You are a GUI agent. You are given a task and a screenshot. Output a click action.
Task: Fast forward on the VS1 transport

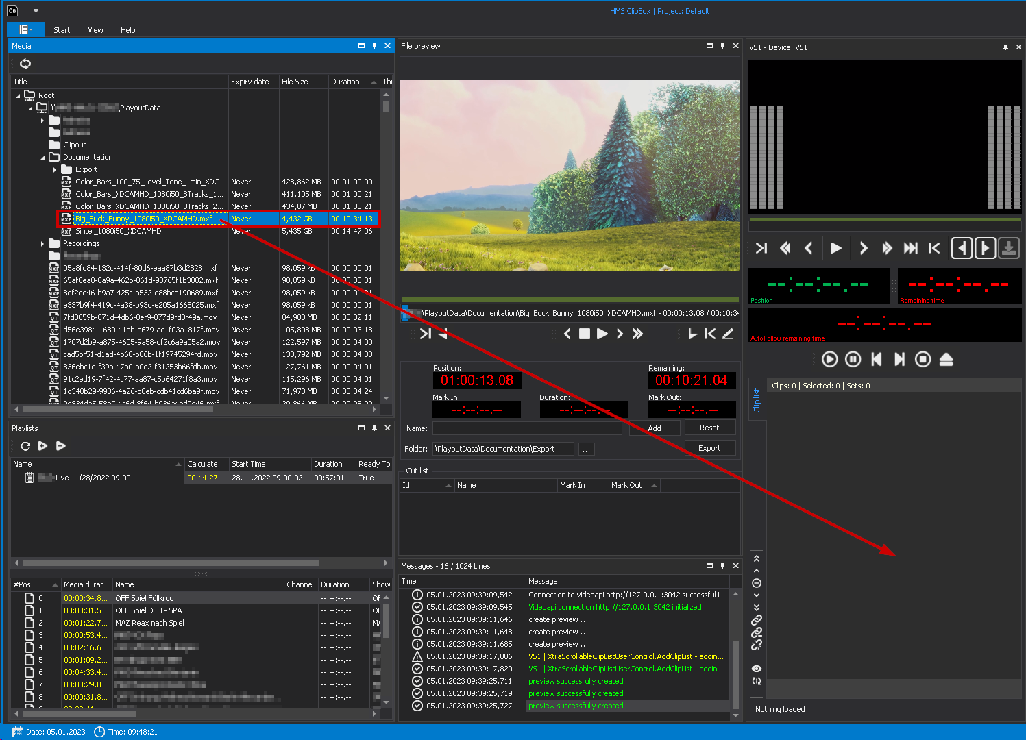click(x=887, y=248)
